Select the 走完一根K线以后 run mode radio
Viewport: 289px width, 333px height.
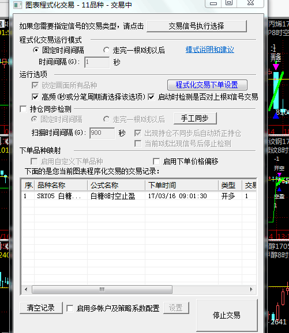(106, 50)
